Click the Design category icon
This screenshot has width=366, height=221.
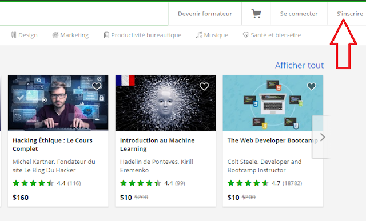pyautogui.click(x=14, y=35)
